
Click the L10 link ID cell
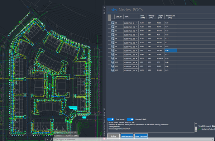(x=119, y=62)
